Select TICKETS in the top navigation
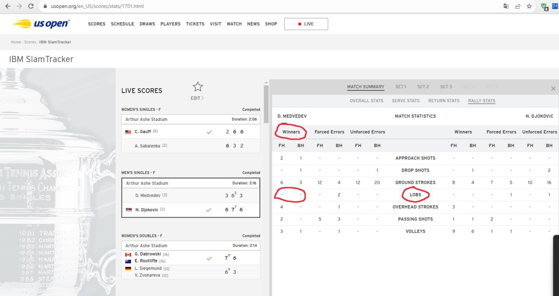The image size is (559, 296). [x=195, y=24]
